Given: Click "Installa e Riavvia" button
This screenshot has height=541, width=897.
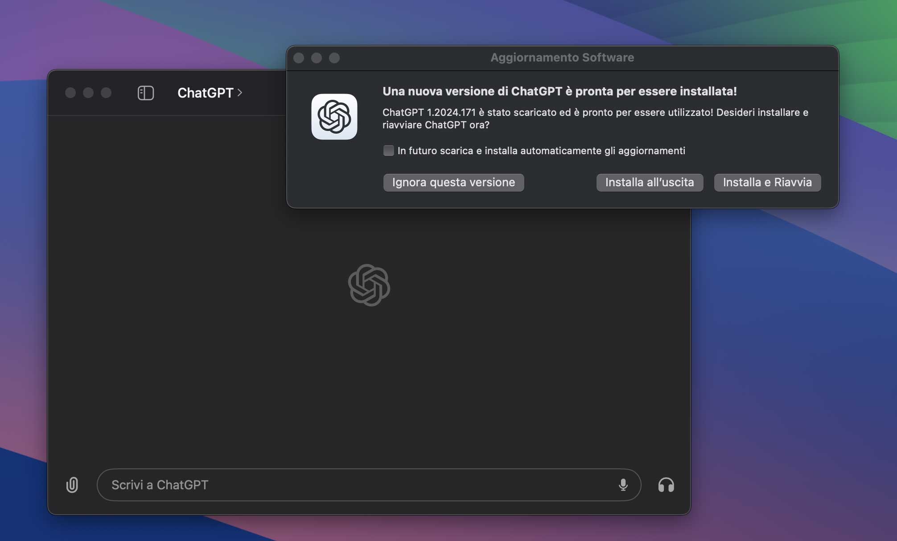Looking at the screenshot, I should tap(767, 182).
